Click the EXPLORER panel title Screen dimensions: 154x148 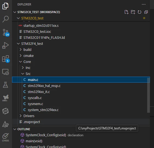click(24, 4)
